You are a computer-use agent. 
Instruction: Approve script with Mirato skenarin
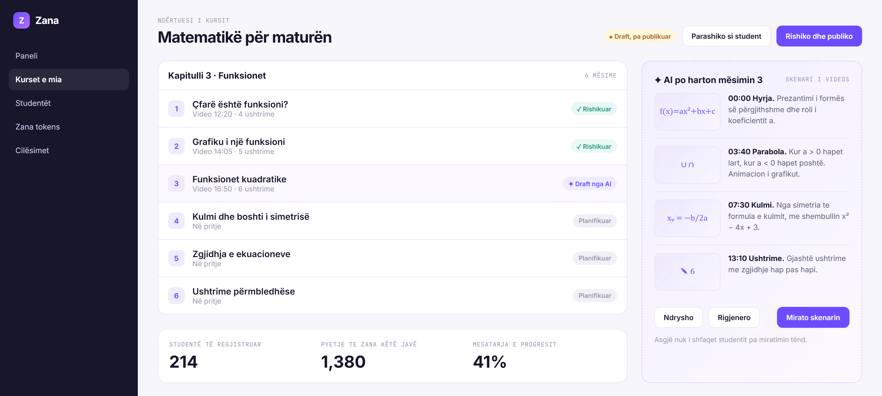click(813, 317)
